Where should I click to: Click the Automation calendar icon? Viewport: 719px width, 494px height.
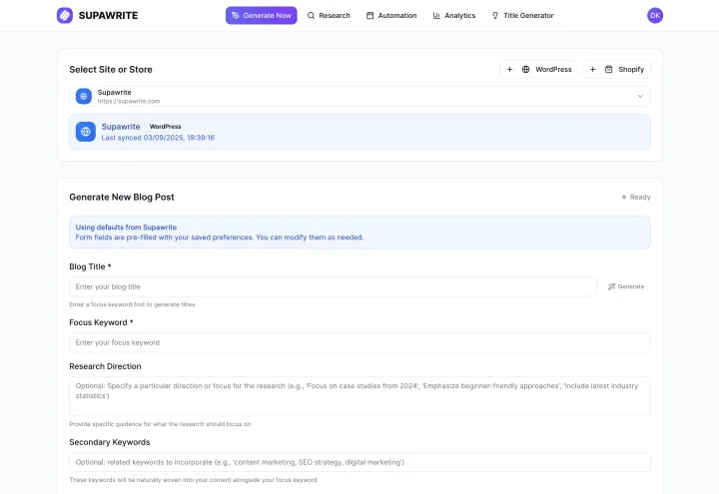[x=370, y=16]
